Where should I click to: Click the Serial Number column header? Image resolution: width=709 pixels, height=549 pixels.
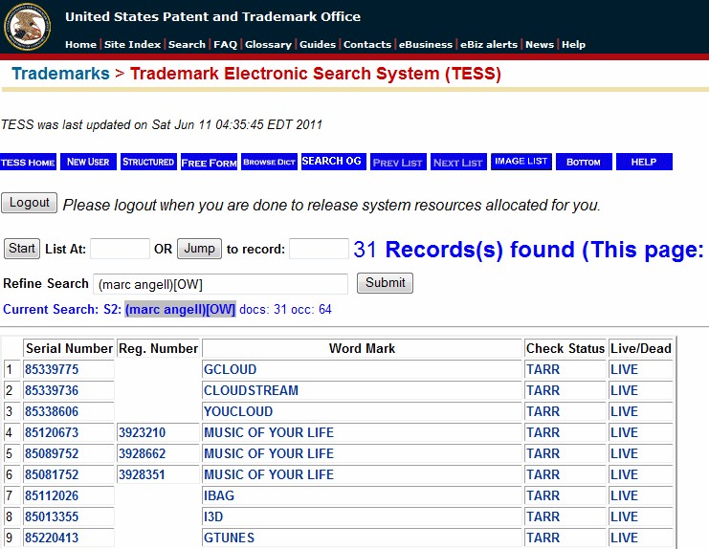click(x=69, y=348)
